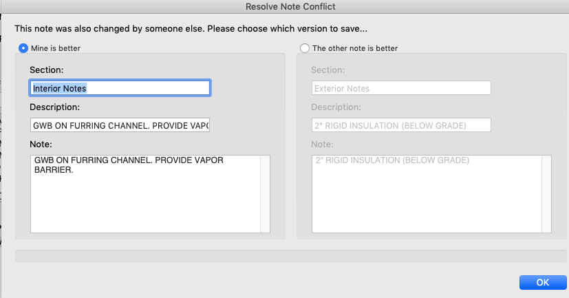Choose "The other note is better" option
This screenshot has width=569, height=298.
(305, 48)
